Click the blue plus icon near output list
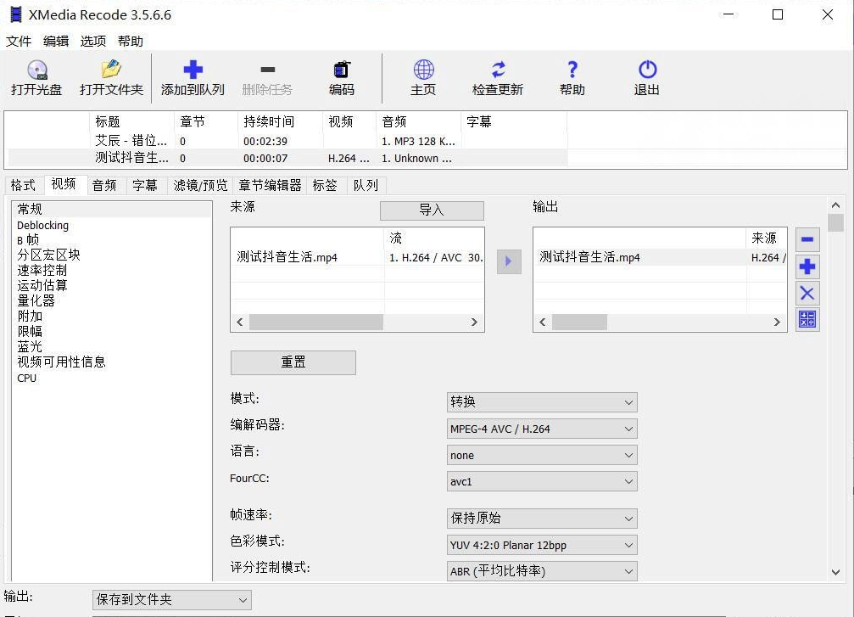 point(807,266)
